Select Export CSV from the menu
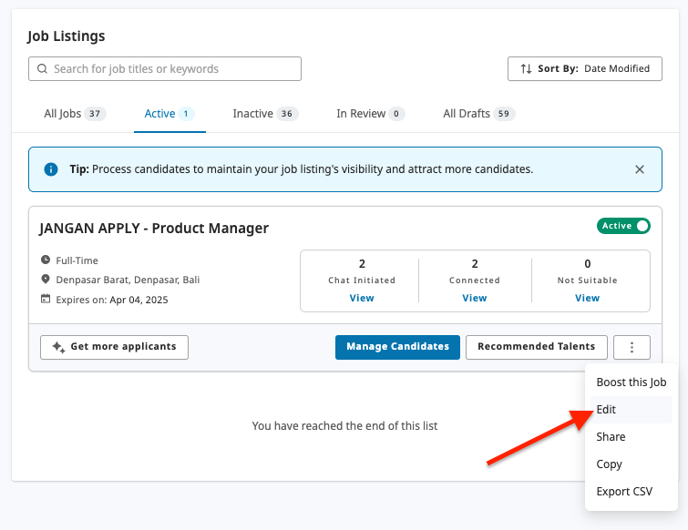 [x=624, y=492]
